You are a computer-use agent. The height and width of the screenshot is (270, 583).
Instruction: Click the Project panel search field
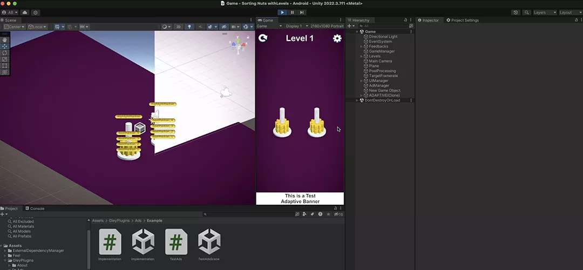coord(248,214)
